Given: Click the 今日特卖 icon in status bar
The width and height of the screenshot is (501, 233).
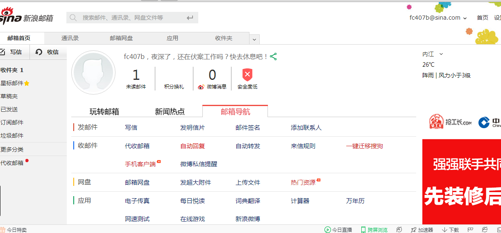Looking at the screenshot, I should point(2,230).
